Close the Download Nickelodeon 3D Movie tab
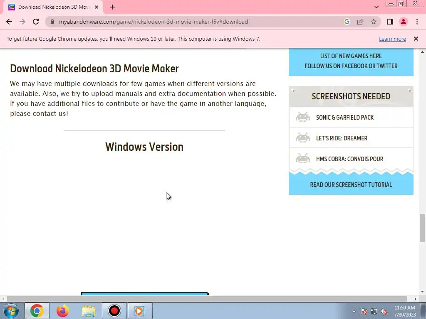Screen dimensions: 426x319 click(97, 7)
